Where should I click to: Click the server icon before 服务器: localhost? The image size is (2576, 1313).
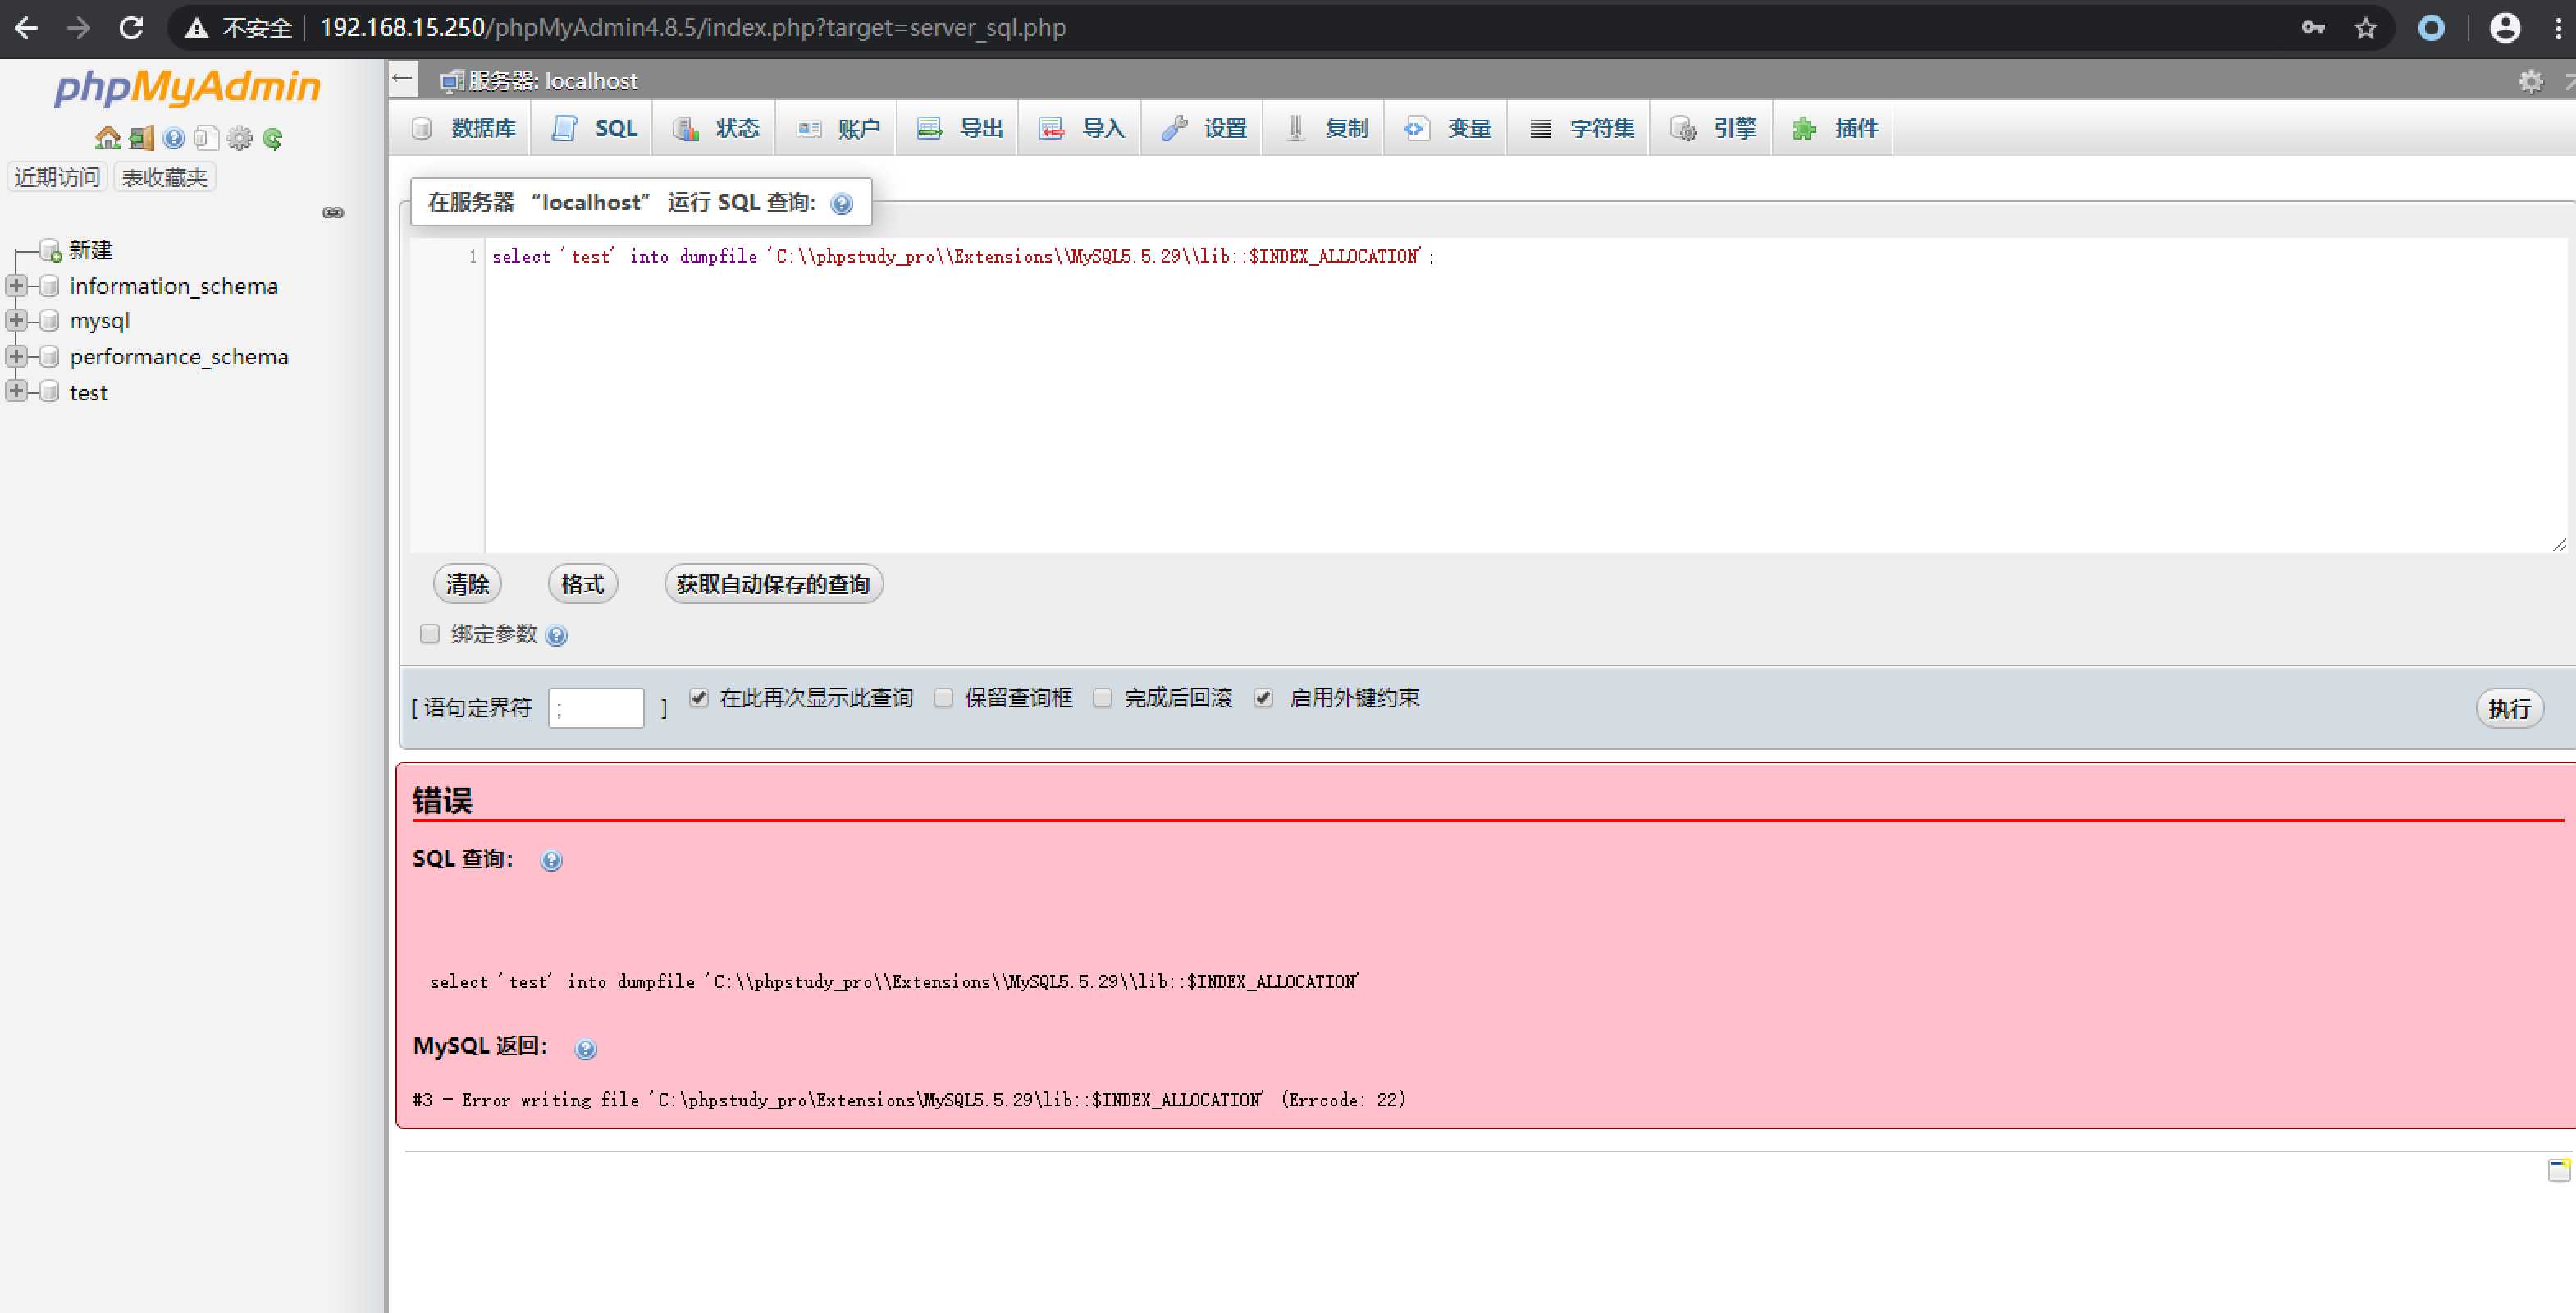click(x=452, y=81)
